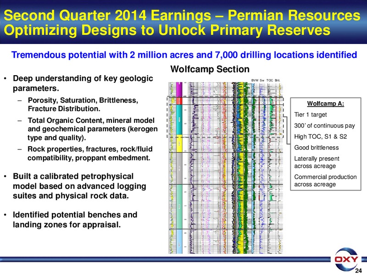The width and height of the screenshot is (367, 275).
Task: Click the 'Wolfcamp Section' heading
Action: [x=210, y=69]
